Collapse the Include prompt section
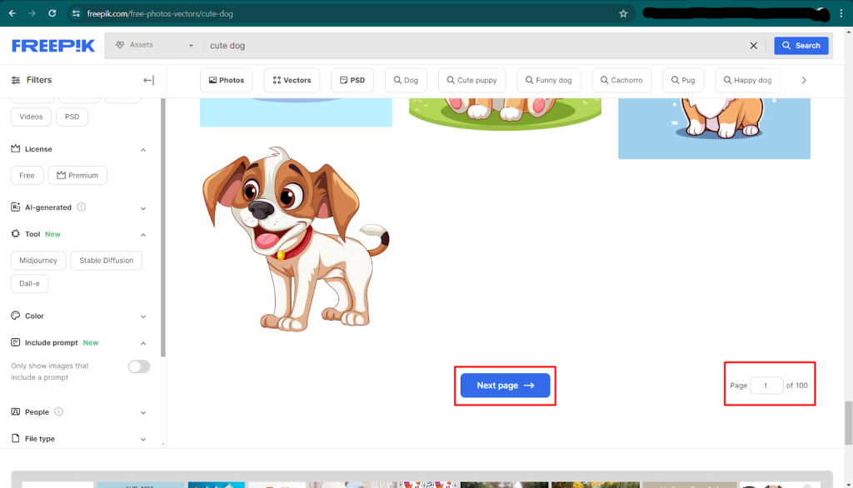 coord(143,343)
